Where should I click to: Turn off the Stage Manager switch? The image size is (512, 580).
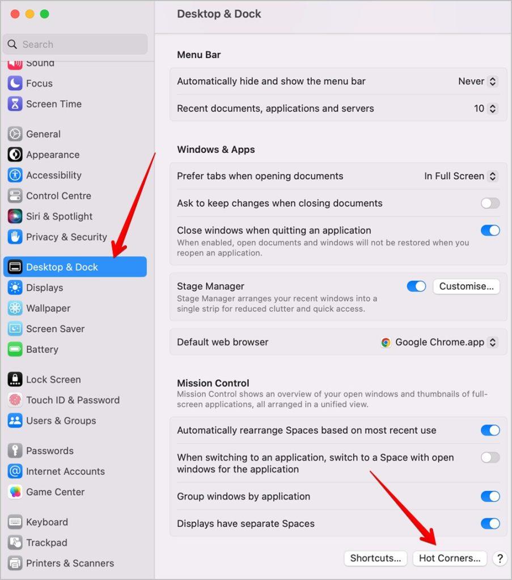(x=416, y=286)
